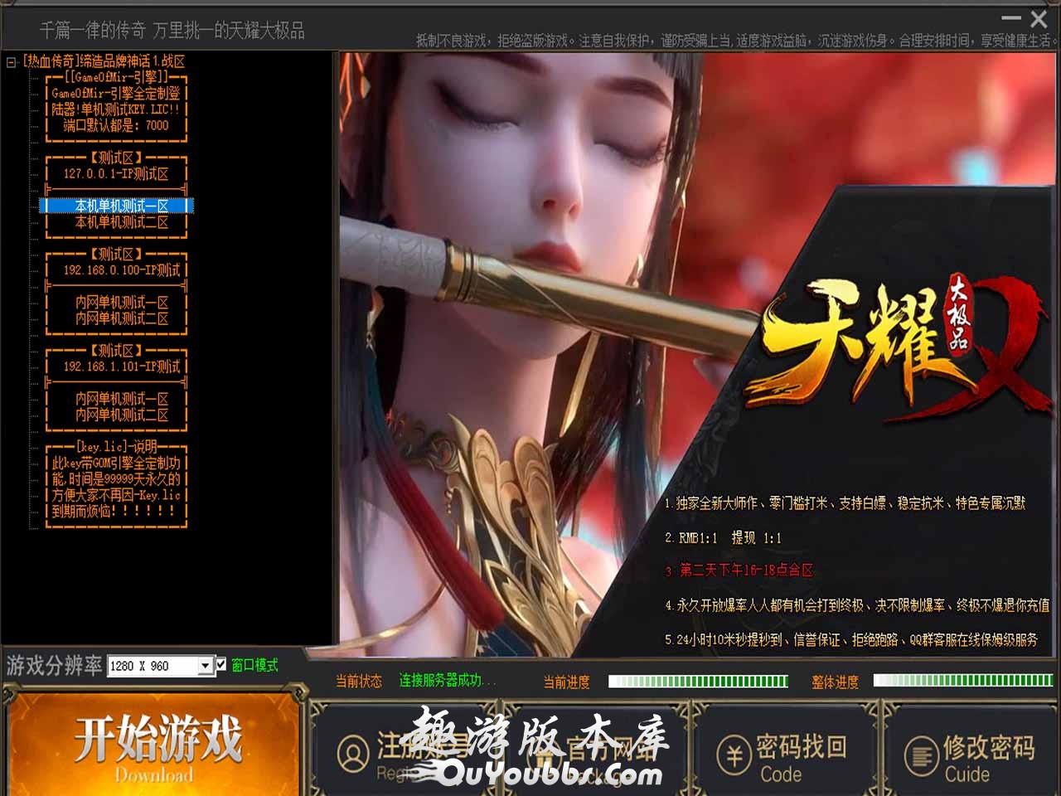Choose 内网单机测试二区 under 192.168.1.101 group
The image size is (1061, 796).
pyautogui.click(x=121, y=415)
